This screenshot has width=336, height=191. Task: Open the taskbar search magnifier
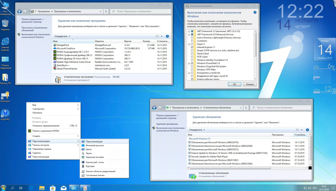[12, 188]
